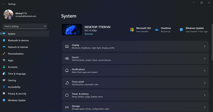Click the Accounts person icon

click(x=4, y=67)
